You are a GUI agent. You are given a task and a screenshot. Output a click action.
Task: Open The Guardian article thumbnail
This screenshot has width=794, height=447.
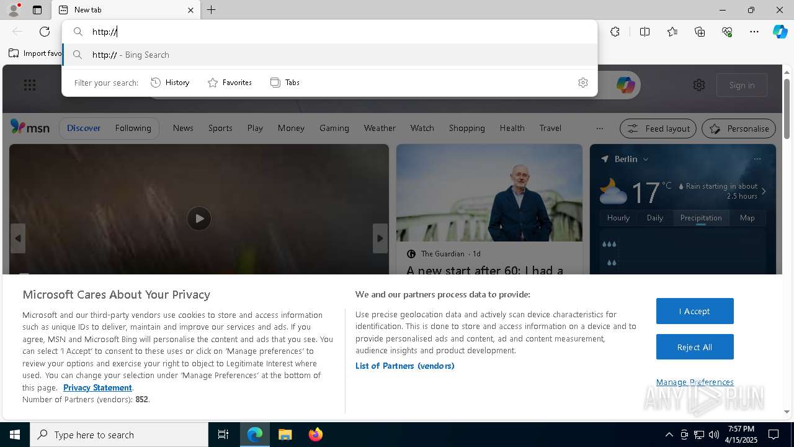(x=489, y=193)
